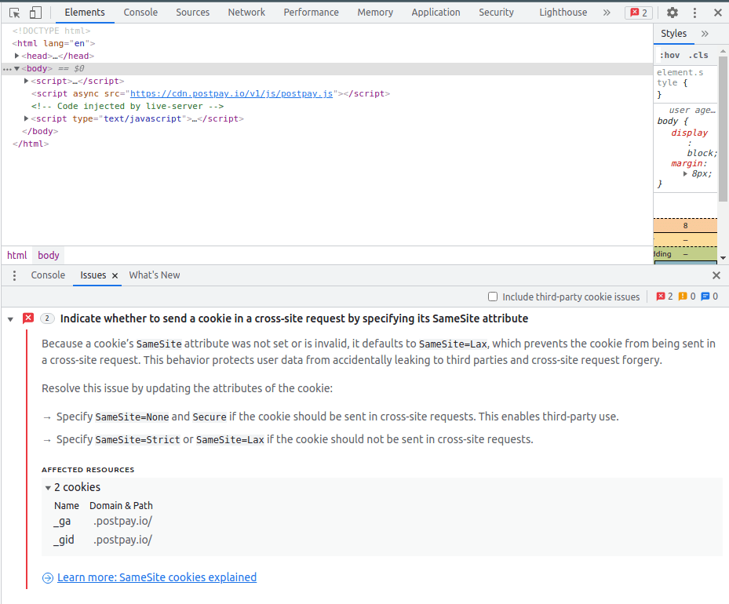The width and height of the screenshot is (729, 604).
Task: Click the _ga cookie row
Action: (x=103, y=522)
